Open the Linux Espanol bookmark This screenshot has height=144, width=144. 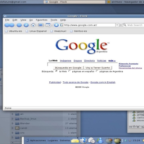[x=36, y=31]
